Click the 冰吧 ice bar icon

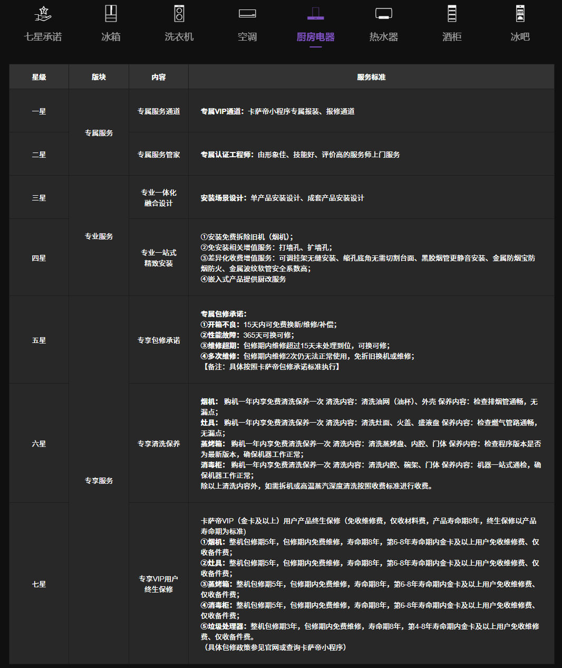(x=520, y=14)
